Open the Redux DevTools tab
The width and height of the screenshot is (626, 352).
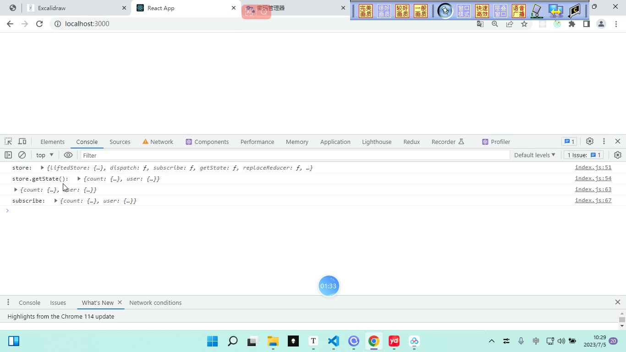[412, 142]
